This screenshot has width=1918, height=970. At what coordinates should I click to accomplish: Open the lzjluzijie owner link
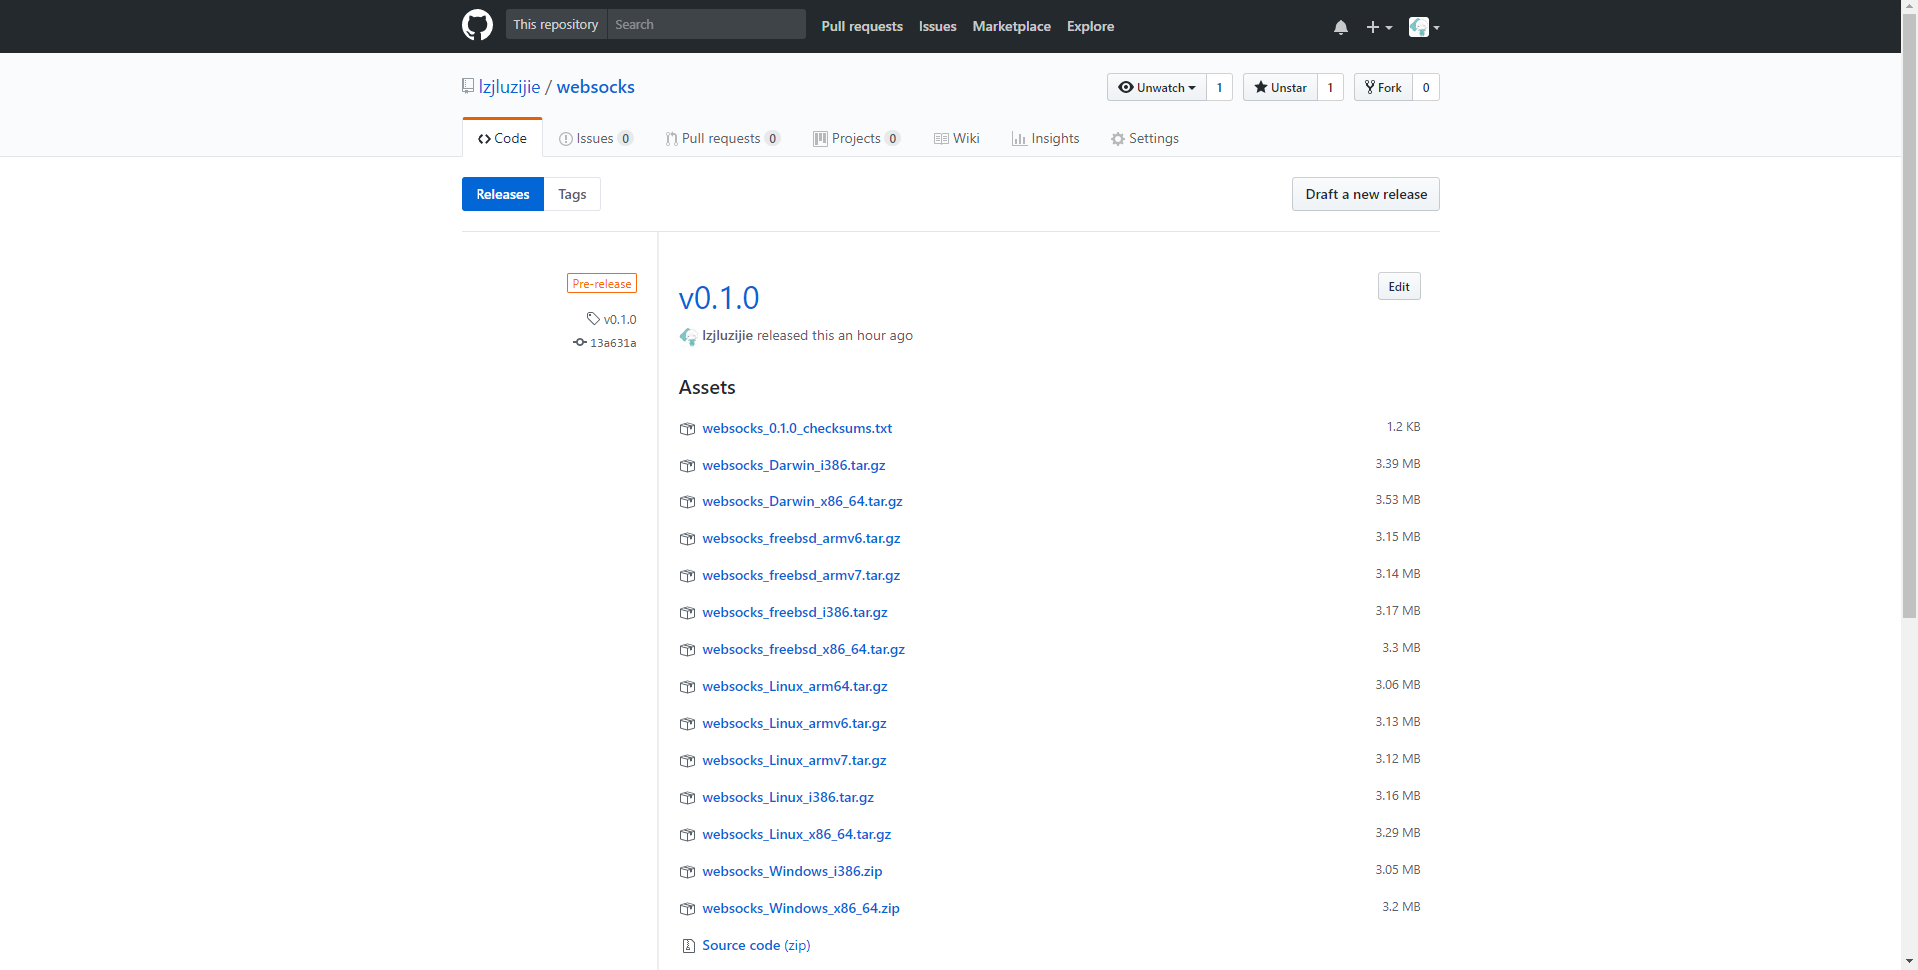tap(509, 87)
